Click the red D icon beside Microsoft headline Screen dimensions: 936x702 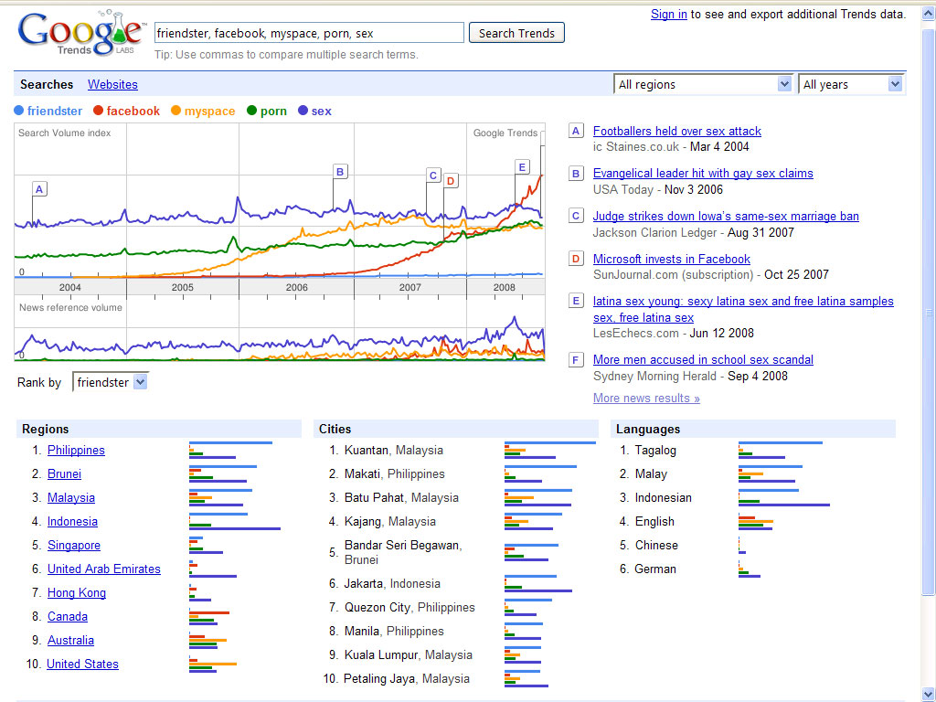pyautogui.click(x=576, y=260)
